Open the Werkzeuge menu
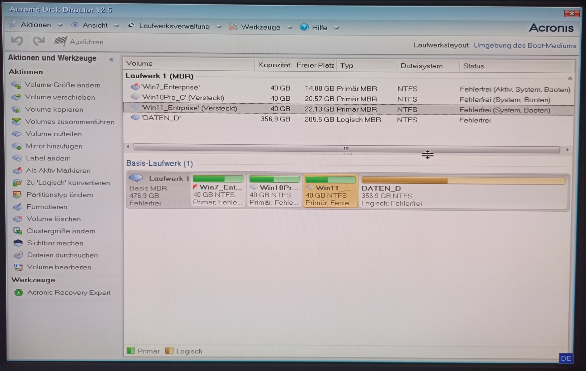 (260, 27)
